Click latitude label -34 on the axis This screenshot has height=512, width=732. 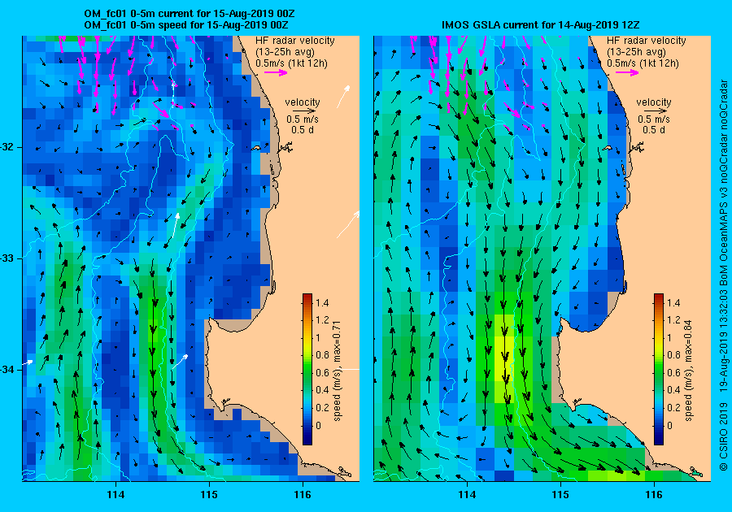click(x=8, y=370)
